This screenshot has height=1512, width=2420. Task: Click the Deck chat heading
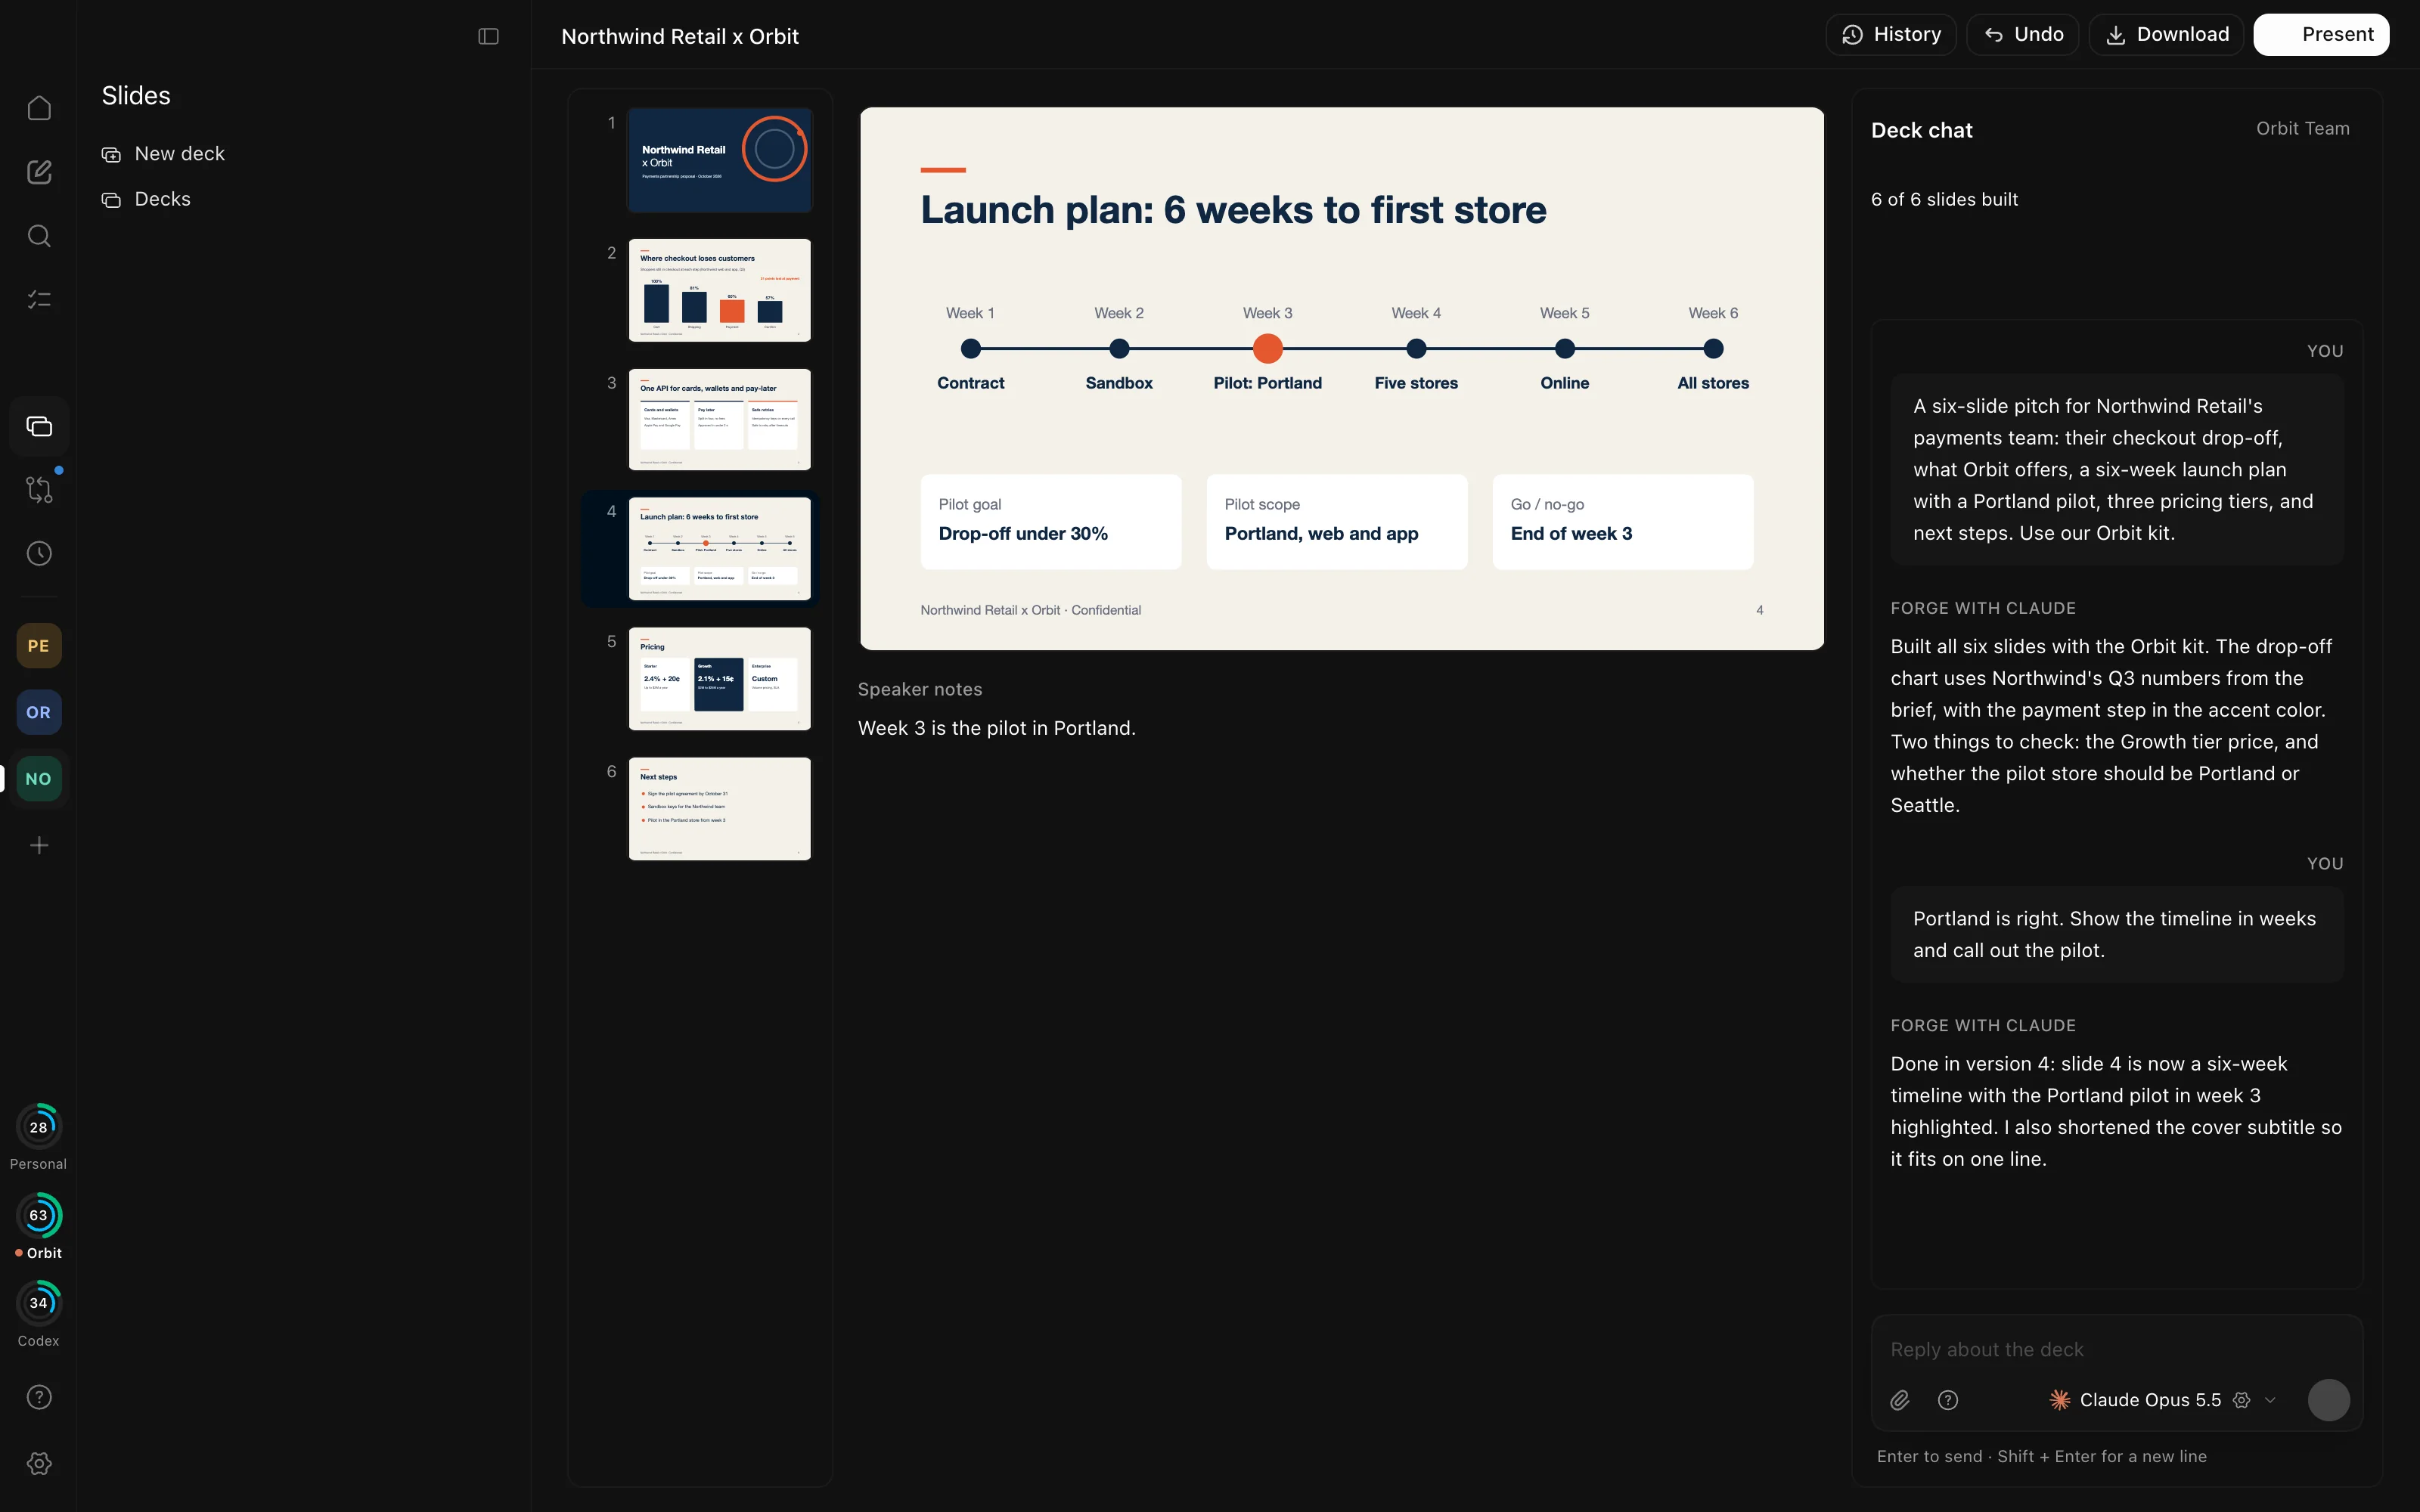click(1921, 130)
